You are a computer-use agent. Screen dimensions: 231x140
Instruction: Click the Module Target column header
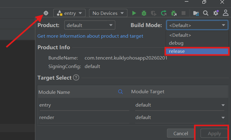coord(148,92)
